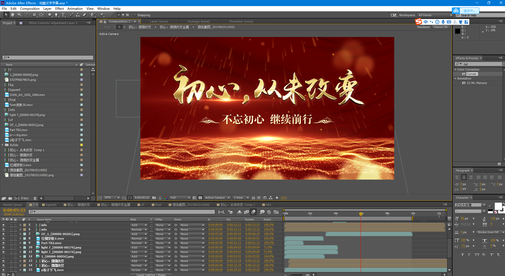The width and height of the screenshot is (505, 276).
Task: Toggle Motion Blur enable switch in timeline
Action: (253, 212)
